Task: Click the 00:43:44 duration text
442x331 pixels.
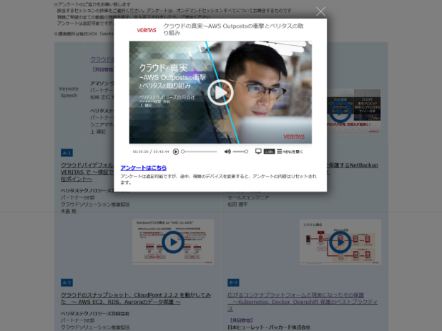Action: click(161, 151)
